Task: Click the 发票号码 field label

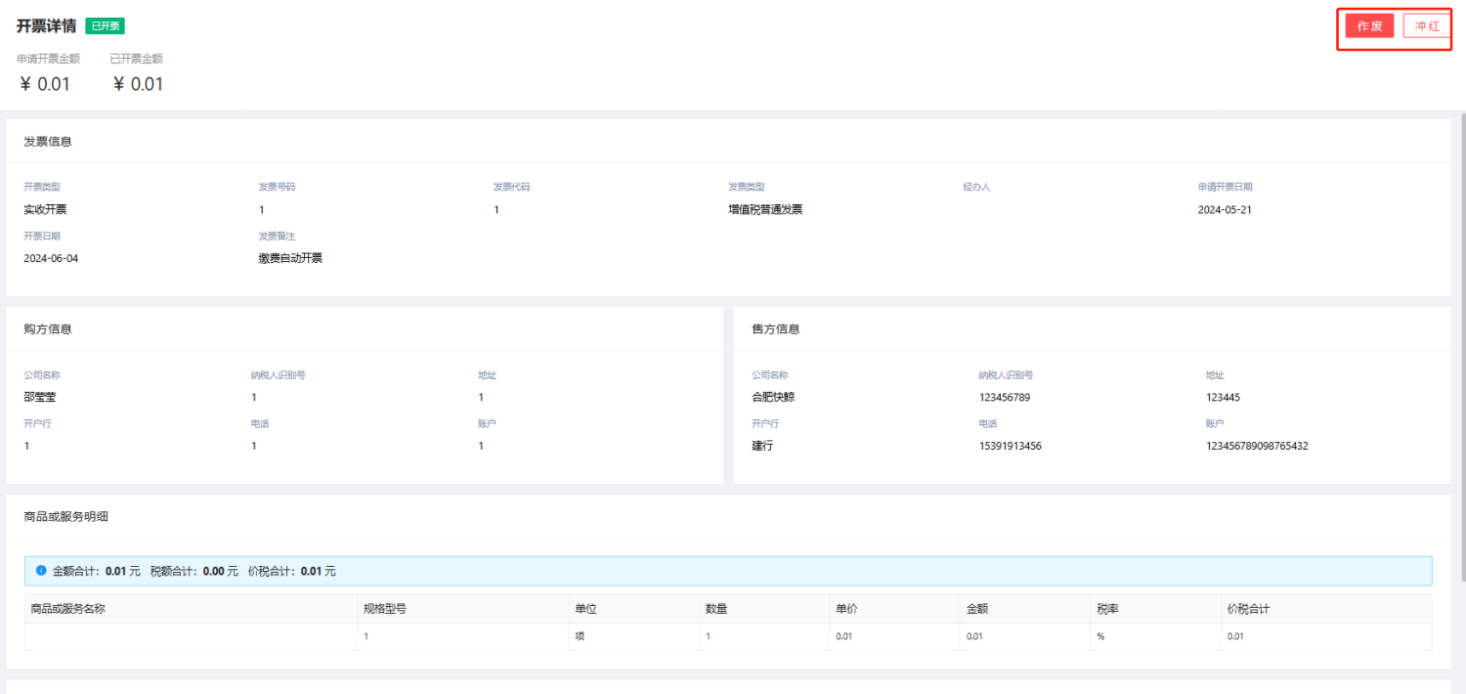Action: coord(277,187)
